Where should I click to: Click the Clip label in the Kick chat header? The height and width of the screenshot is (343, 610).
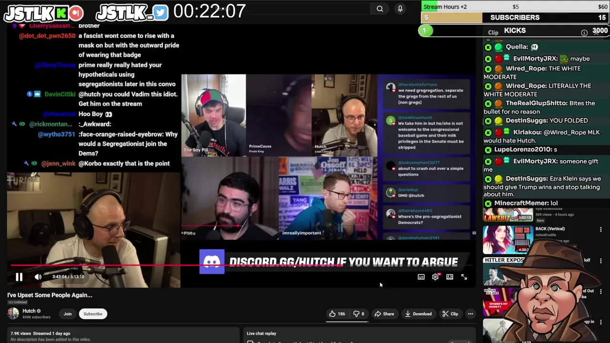[493, 32]
